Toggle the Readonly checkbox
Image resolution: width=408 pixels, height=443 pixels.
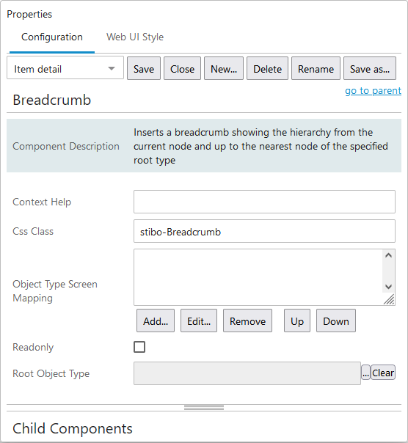point(139,347)
